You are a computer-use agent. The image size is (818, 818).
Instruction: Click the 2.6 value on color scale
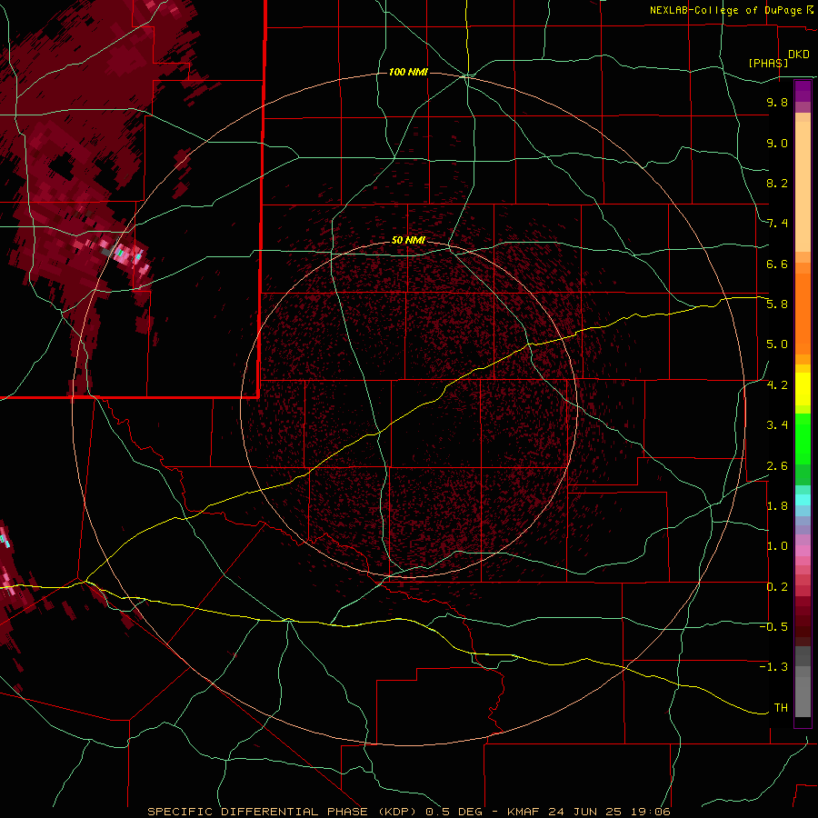(x=777, y=466)
